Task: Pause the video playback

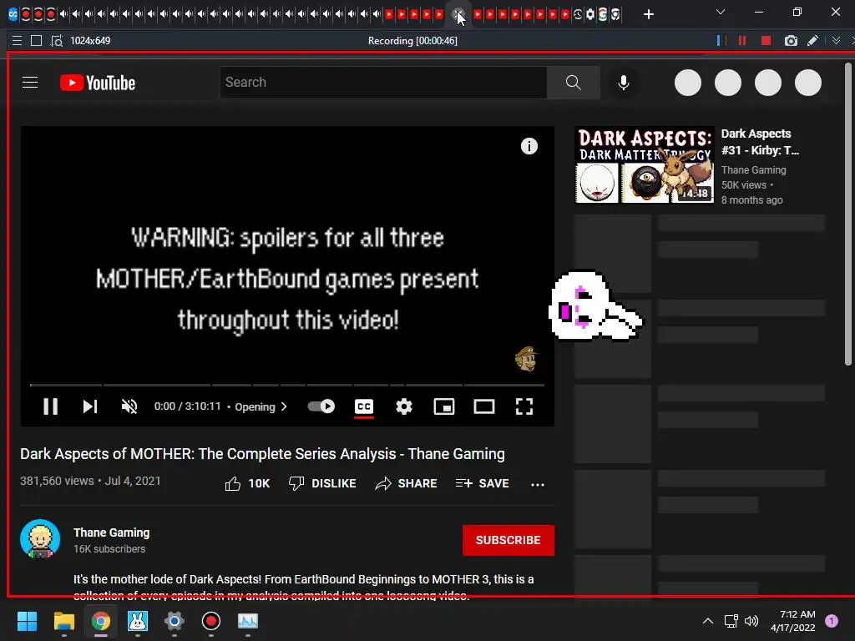Action: coord(50,406)
